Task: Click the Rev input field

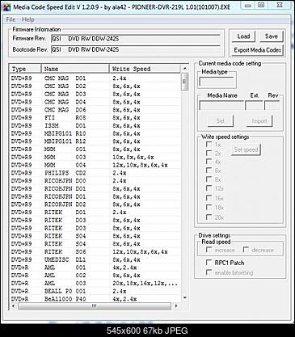Action: coord(272,105)
